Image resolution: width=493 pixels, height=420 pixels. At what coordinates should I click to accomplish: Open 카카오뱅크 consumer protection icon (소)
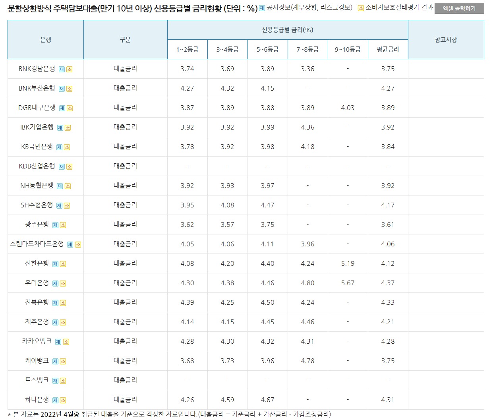66,342
